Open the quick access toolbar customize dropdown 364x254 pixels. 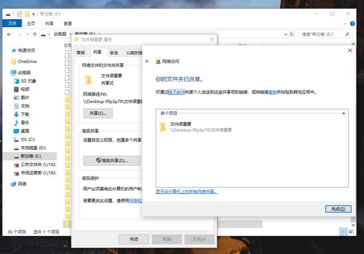34,14
